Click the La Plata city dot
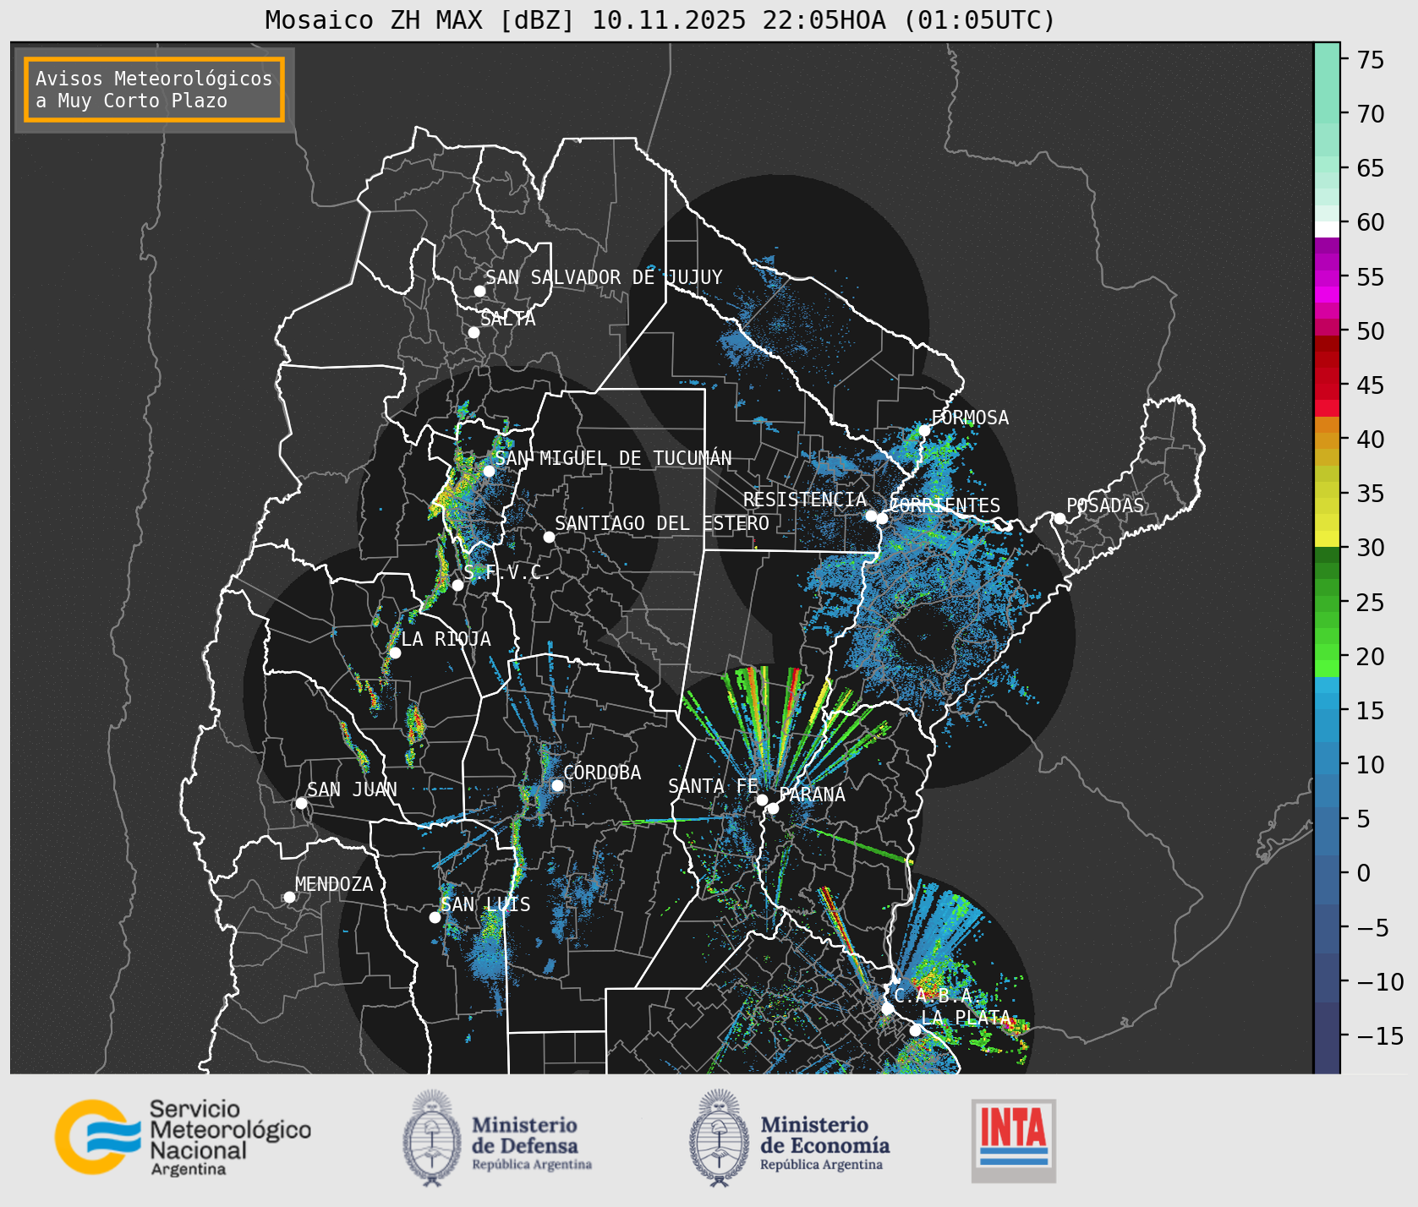 click(915, 1029)
